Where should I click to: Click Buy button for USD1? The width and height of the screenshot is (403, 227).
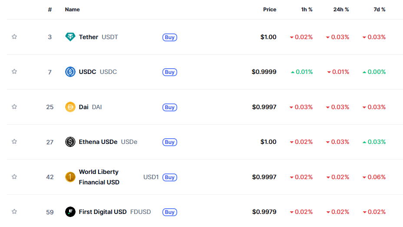tap(170, 177)
